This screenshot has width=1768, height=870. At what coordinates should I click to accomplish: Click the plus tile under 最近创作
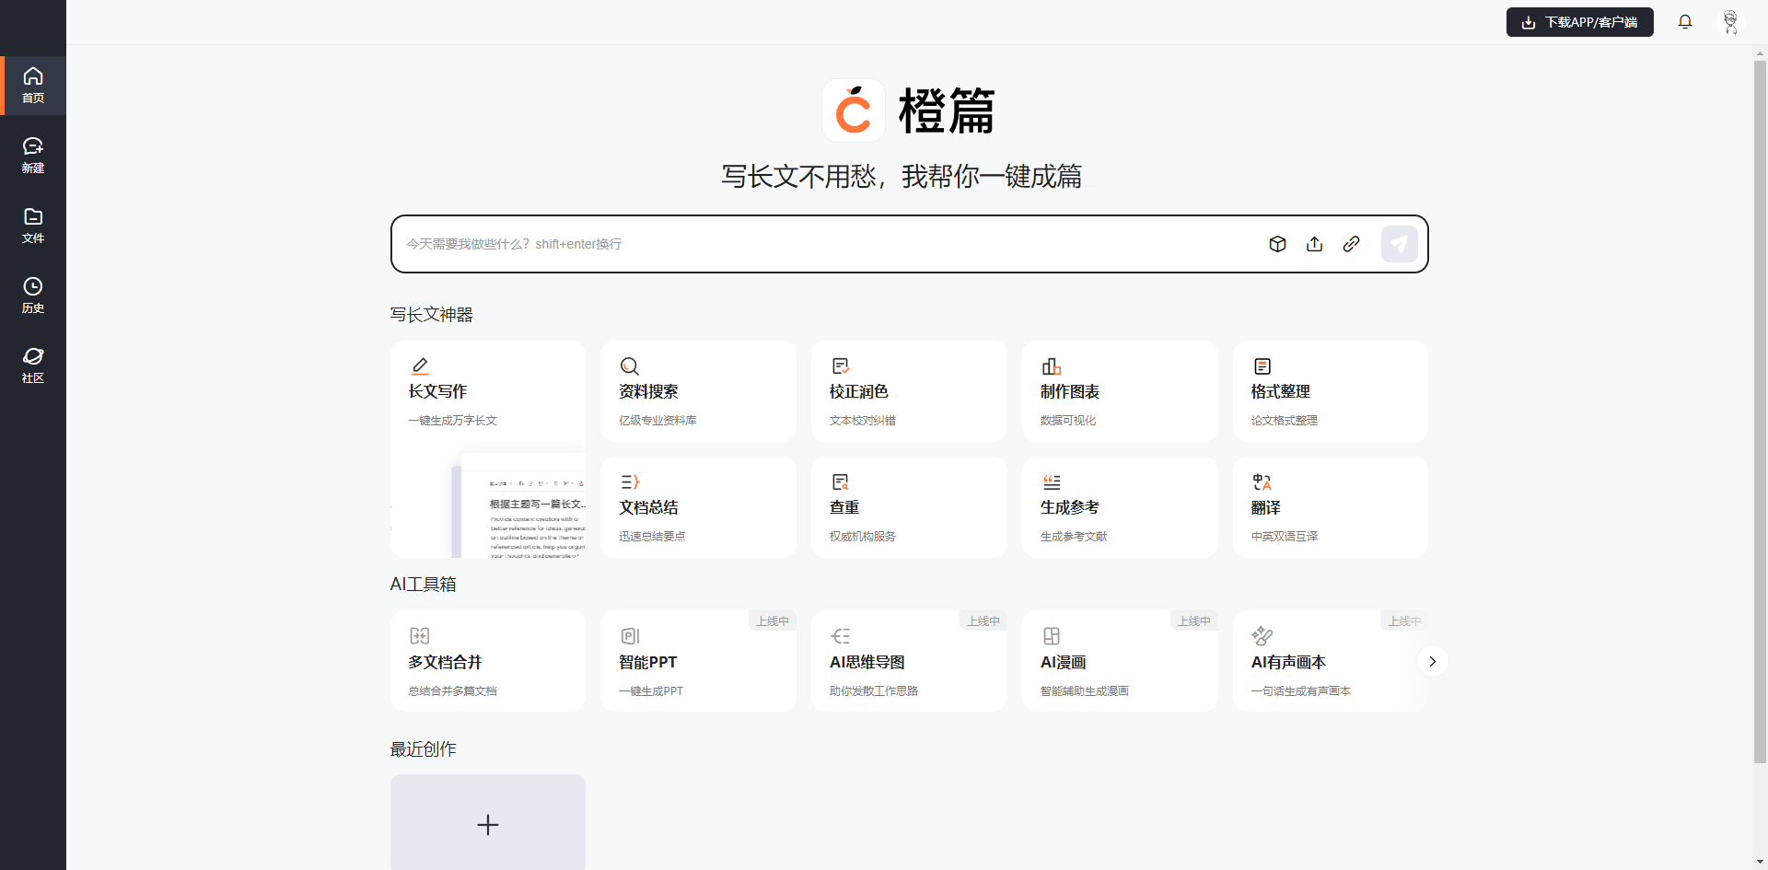pos(488,822)
